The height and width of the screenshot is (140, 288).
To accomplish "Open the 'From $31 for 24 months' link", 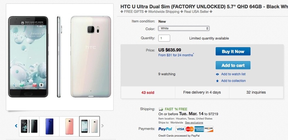I will coord(176,55).
